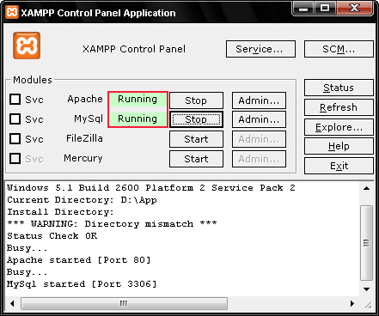Click the log horizontal scrollbar left arrow

(12, 303)
